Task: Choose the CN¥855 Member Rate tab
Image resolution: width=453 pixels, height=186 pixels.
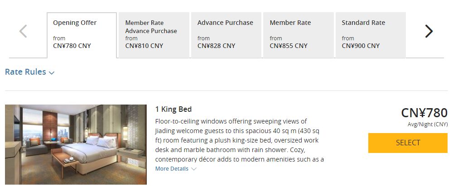Action: pyautogui.click(x=298, y=35)
